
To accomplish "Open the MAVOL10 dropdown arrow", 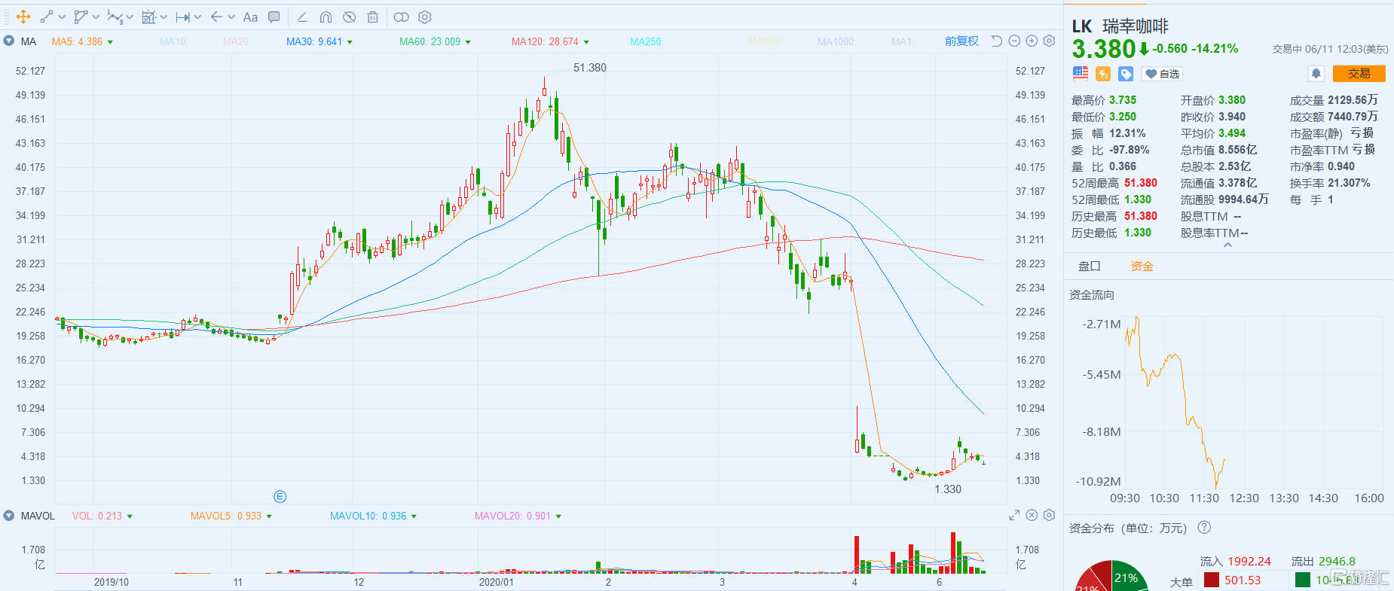I will [x=414, y=516].
